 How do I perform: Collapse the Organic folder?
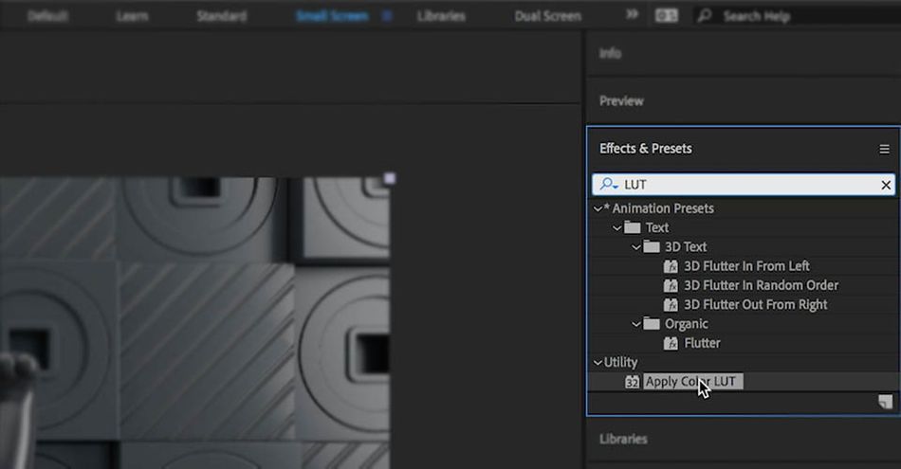[x=635, y=324]
